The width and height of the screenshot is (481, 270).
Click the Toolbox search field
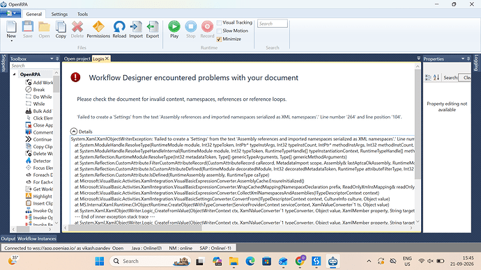(x=35, y=66)
